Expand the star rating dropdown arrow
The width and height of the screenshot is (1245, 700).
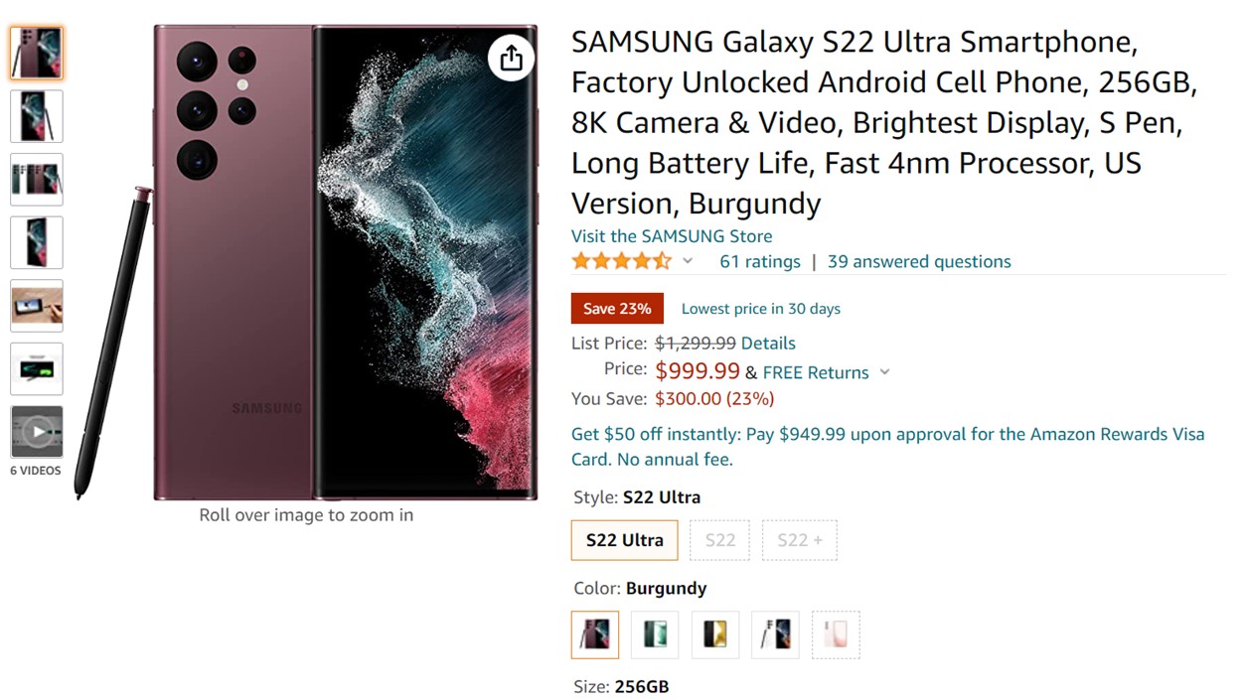pyautogui.click(x=687, y=261)
